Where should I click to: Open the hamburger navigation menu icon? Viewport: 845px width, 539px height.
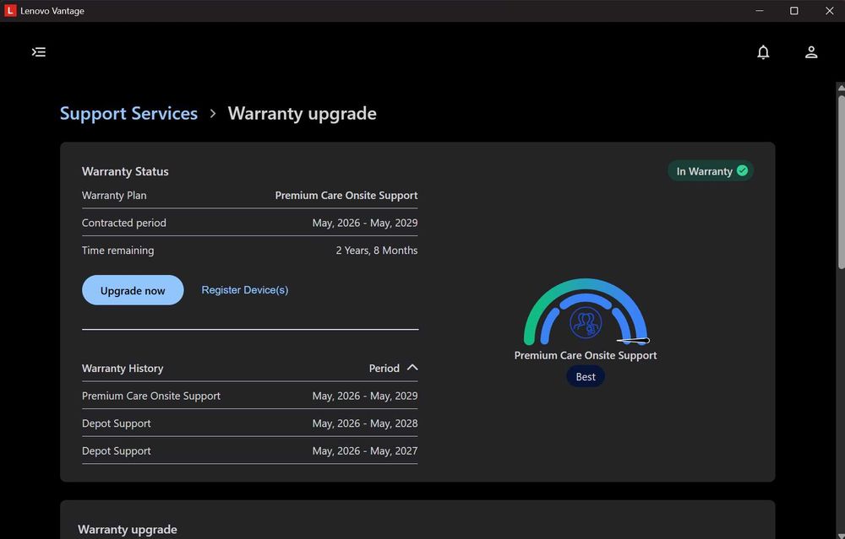coord(39,52)
